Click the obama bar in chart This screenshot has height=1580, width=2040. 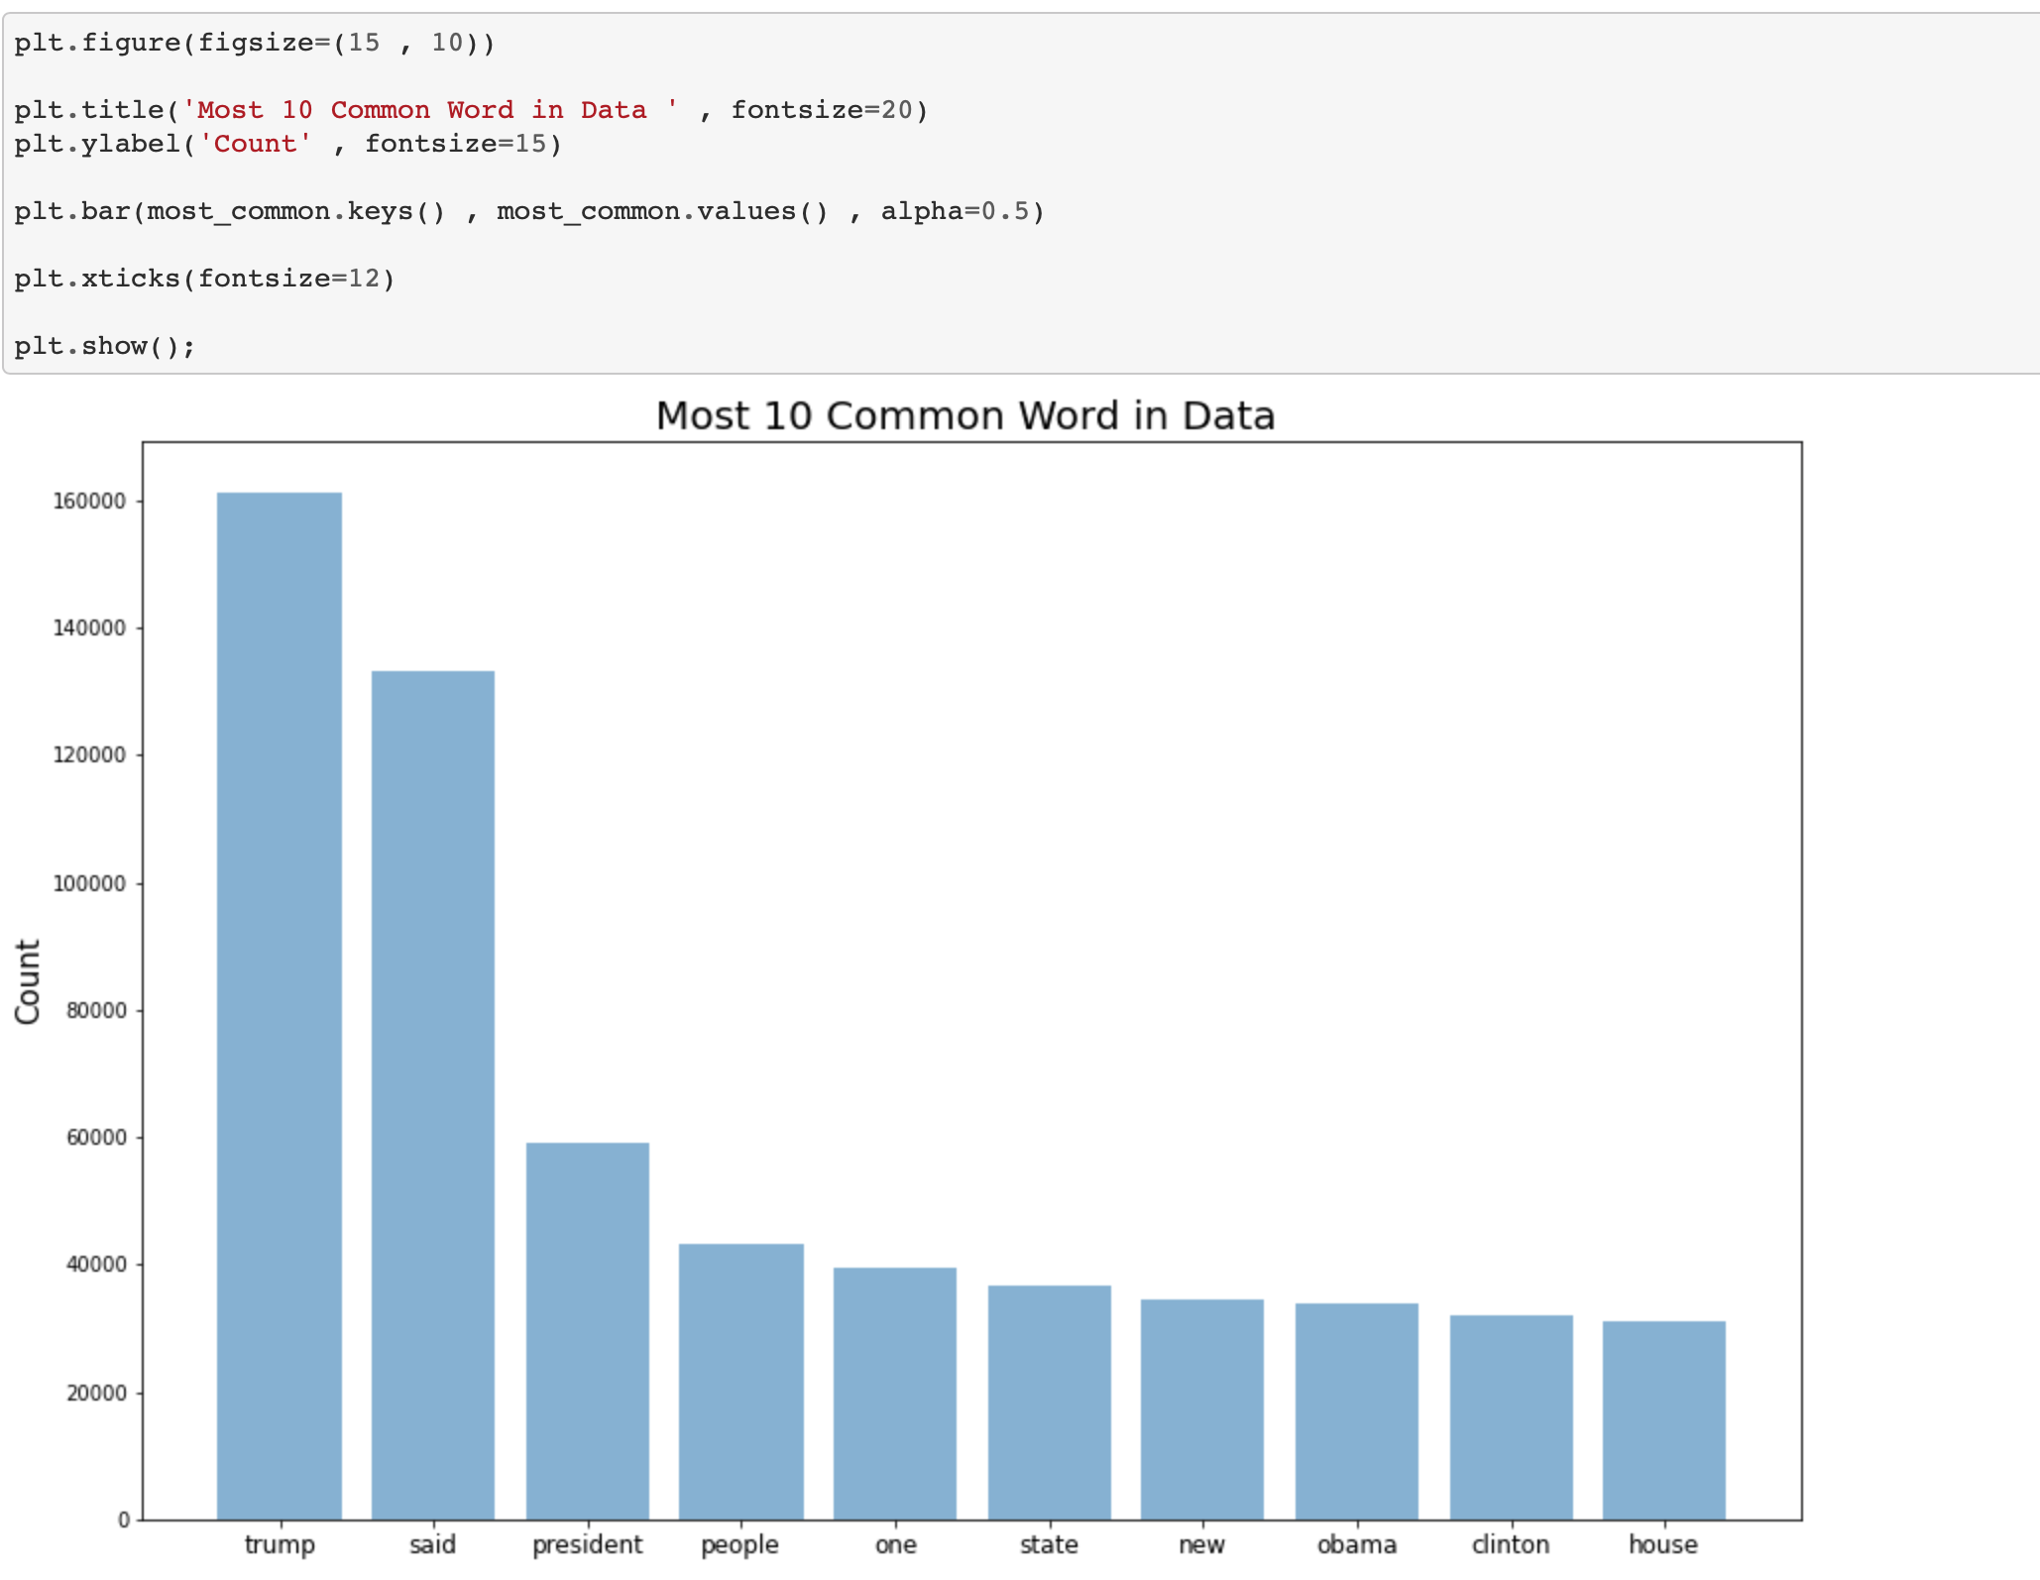1356,1411
